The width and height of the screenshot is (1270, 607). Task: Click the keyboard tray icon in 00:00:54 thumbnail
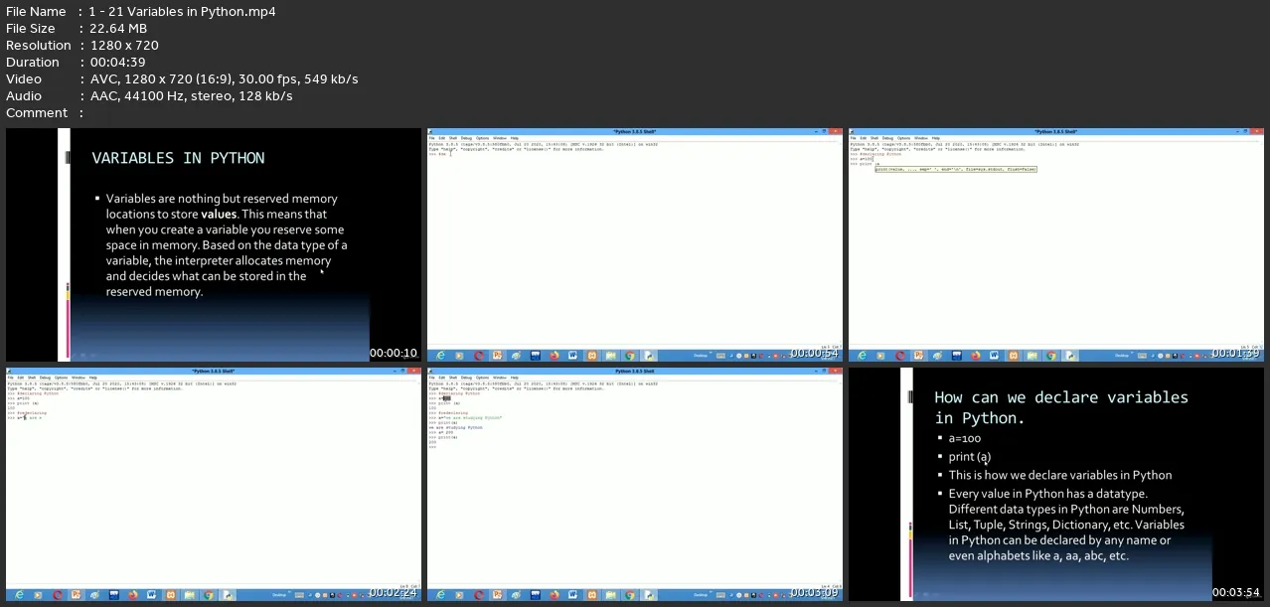720,356
